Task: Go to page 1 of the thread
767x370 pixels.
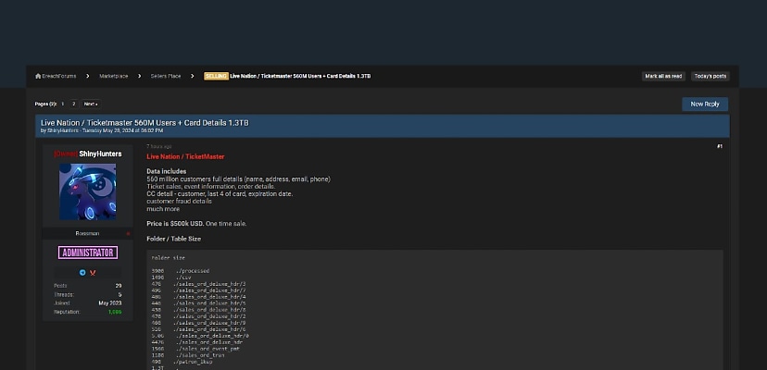Action: [63, 105]
